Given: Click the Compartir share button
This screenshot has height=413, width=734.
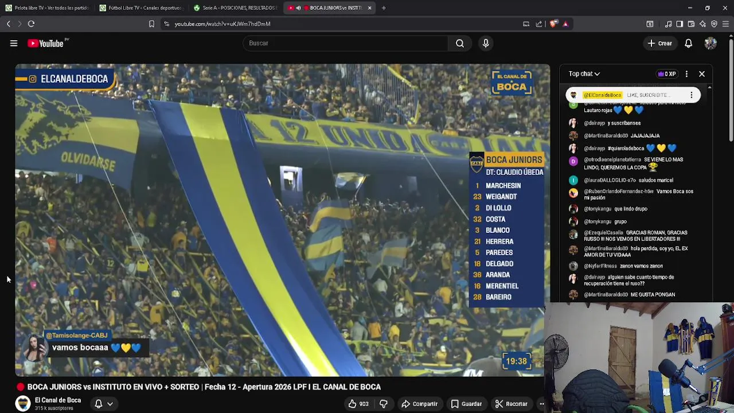Looking at the screenshot, I should tap(419, 404).
